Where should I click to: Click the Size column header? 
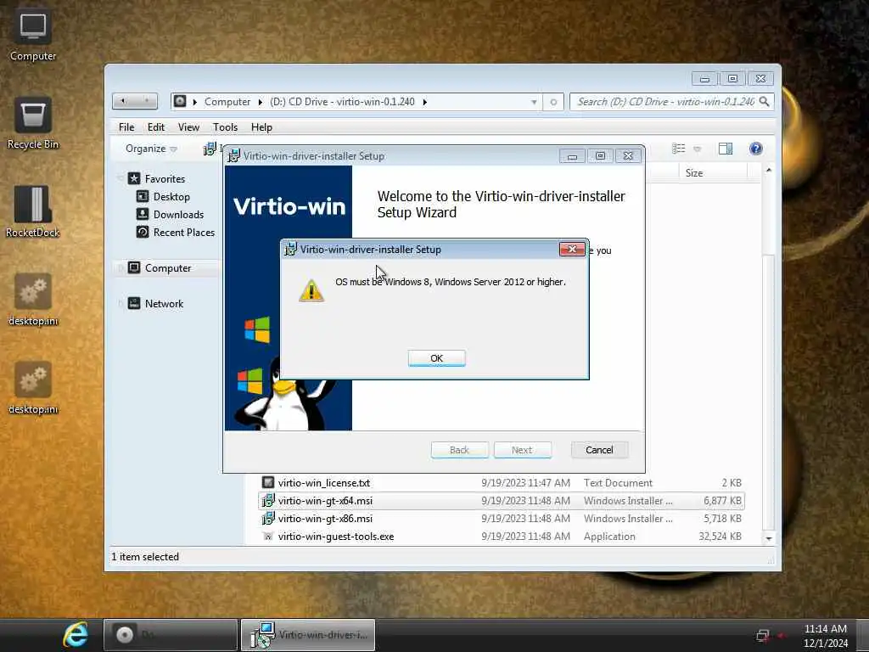tap(712, 173)
